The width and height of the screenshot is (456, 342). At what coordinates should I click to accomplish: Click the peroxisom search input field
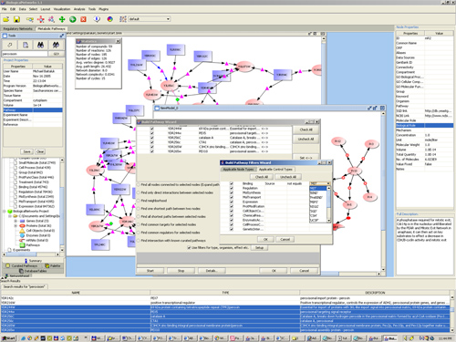pyautogui.click(x=25, y=54)
